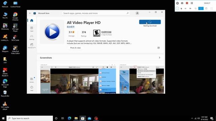Open File Explorer from the taskbar

76,118
